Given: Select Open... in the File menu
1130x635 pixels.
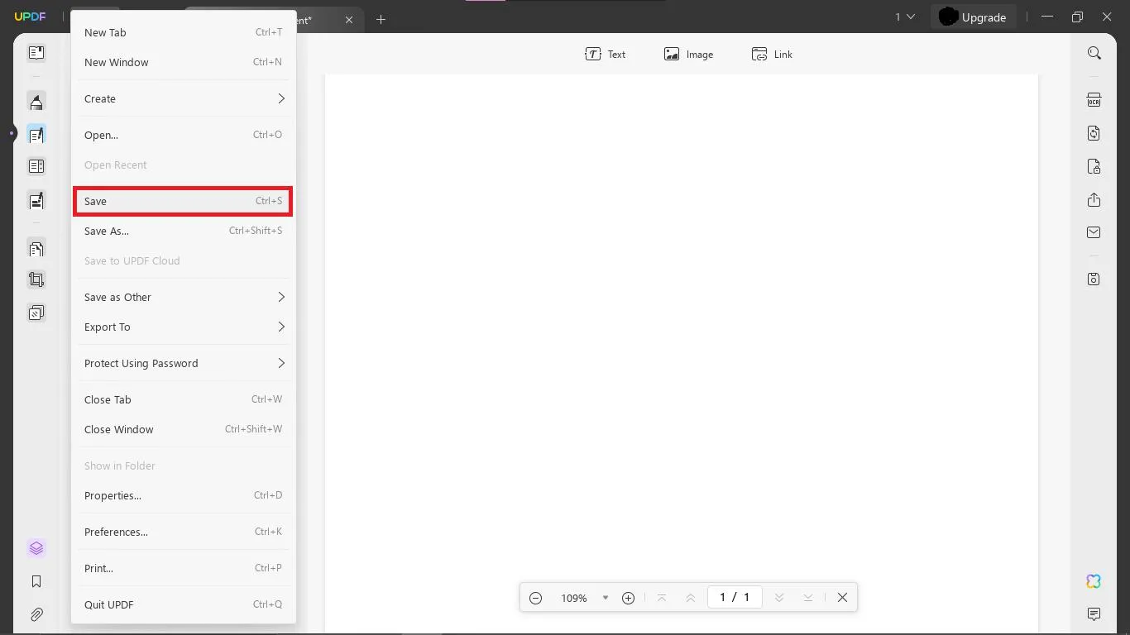Looking at the screenshot, I should tap(184, 135).
